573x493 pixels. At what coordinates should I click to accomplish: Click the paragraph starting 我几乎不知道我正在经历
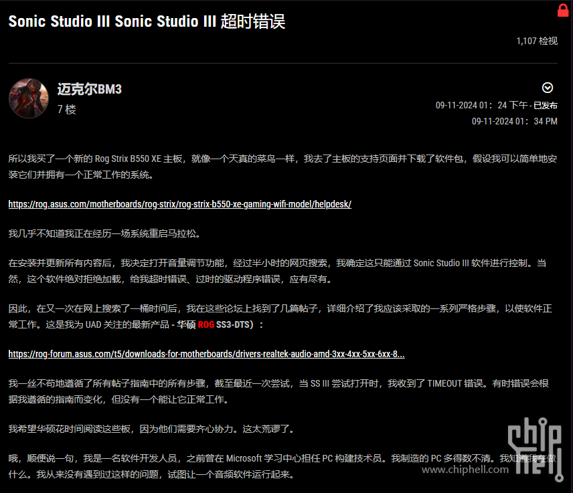(105, 233)
